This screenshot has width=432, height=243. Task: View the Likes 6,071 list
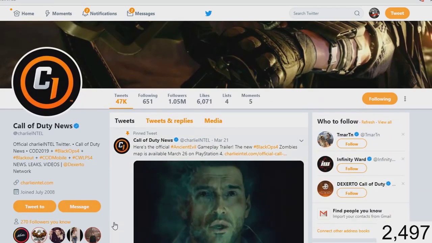204,99
